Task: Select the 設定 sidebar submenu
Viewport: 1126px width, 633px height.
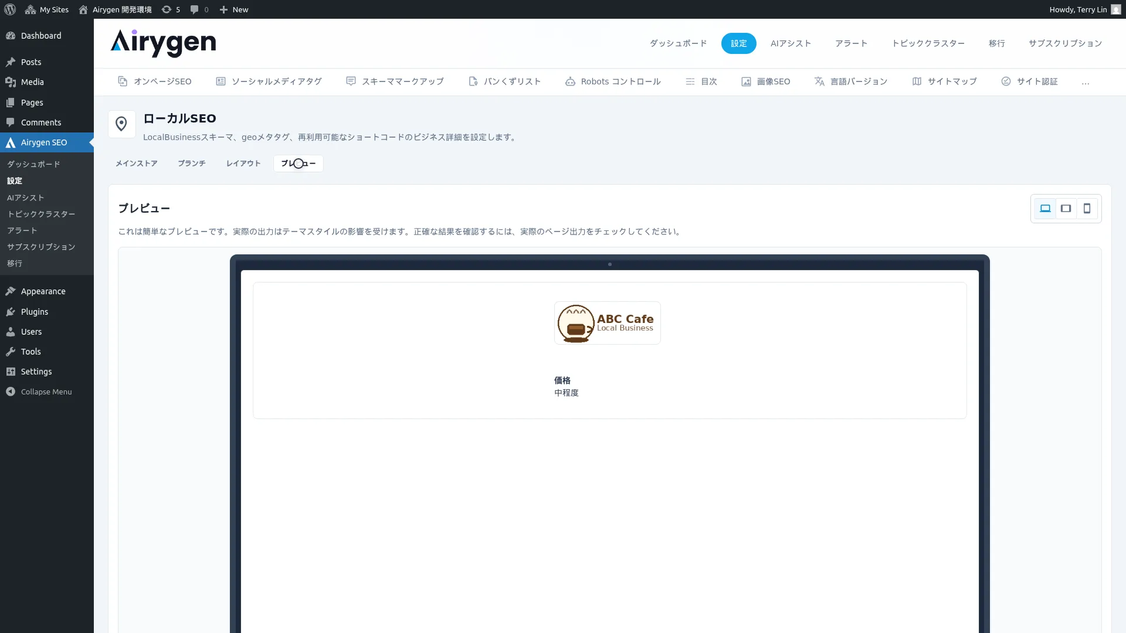Action: coord(15,181)
